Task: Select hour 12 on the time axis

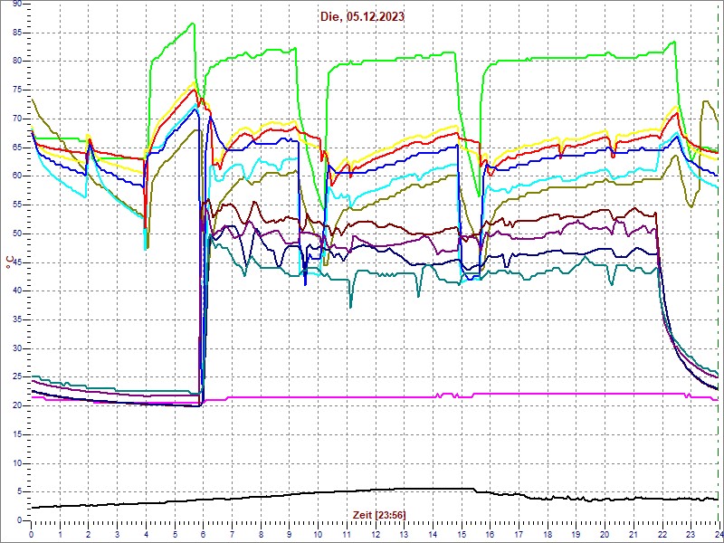Action: 376,535
